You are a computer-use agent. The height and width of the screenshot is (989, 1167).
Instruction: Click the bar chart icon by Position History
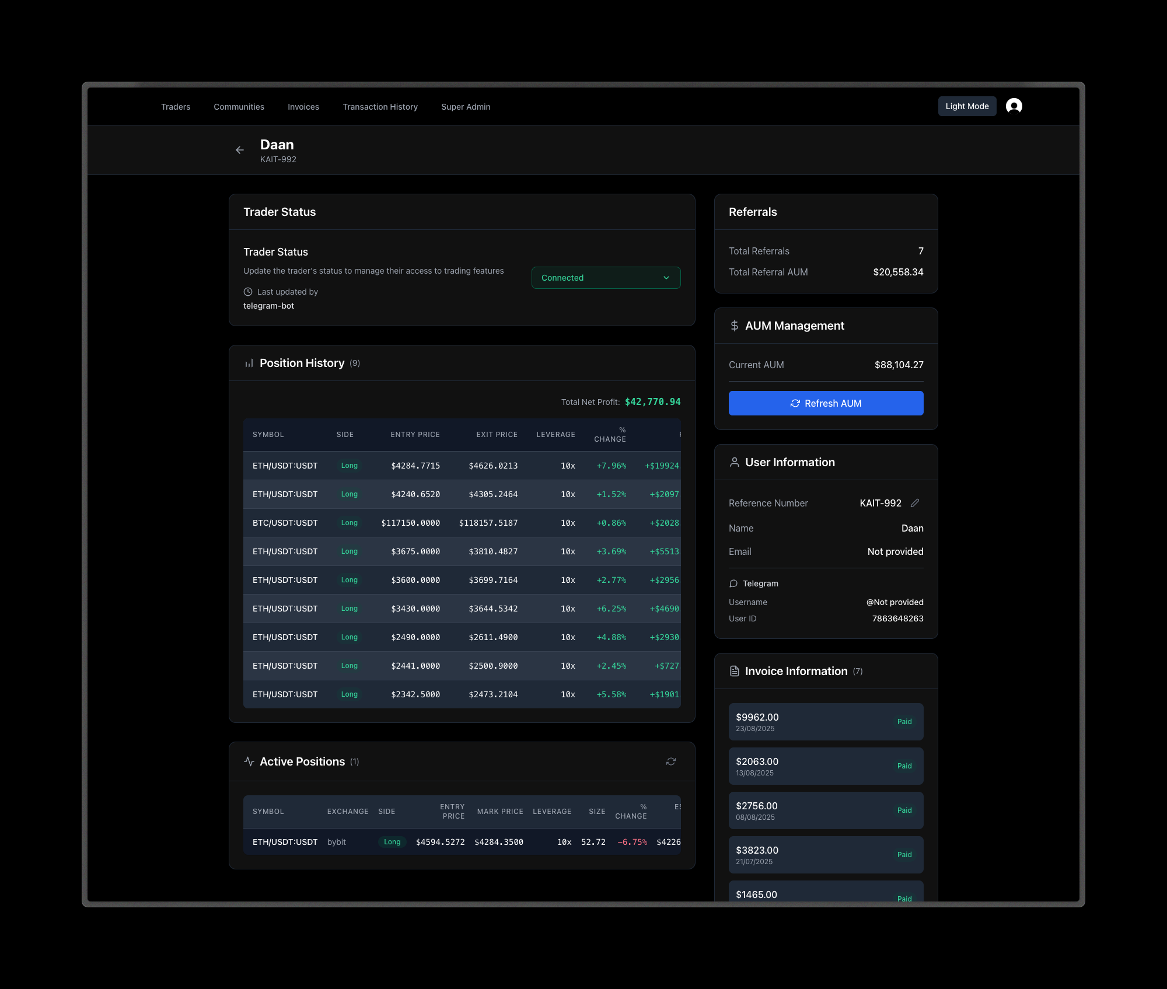(x=249, y=364)
